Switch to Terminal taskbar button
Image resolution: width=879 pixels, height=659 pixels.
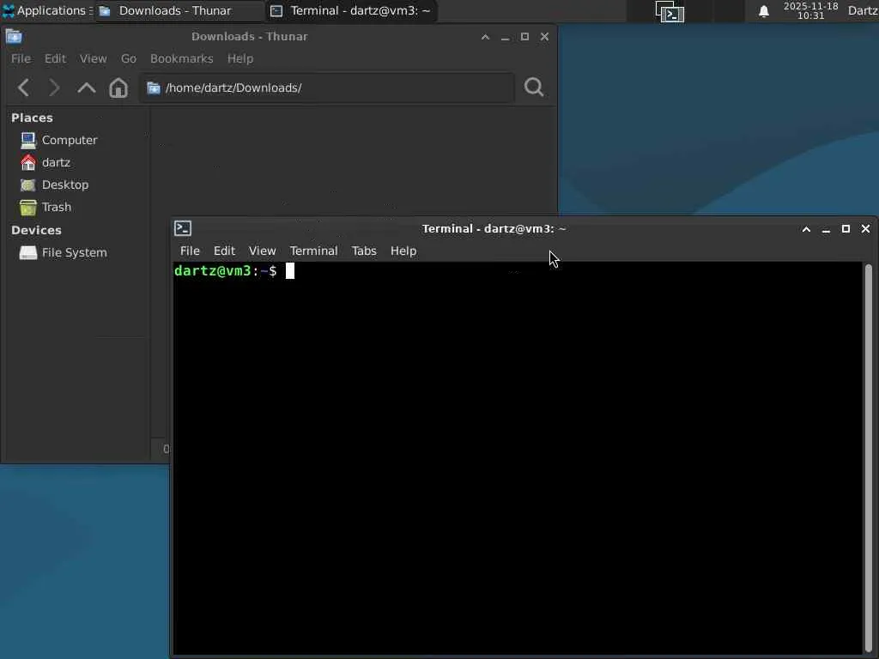point(351,10)
